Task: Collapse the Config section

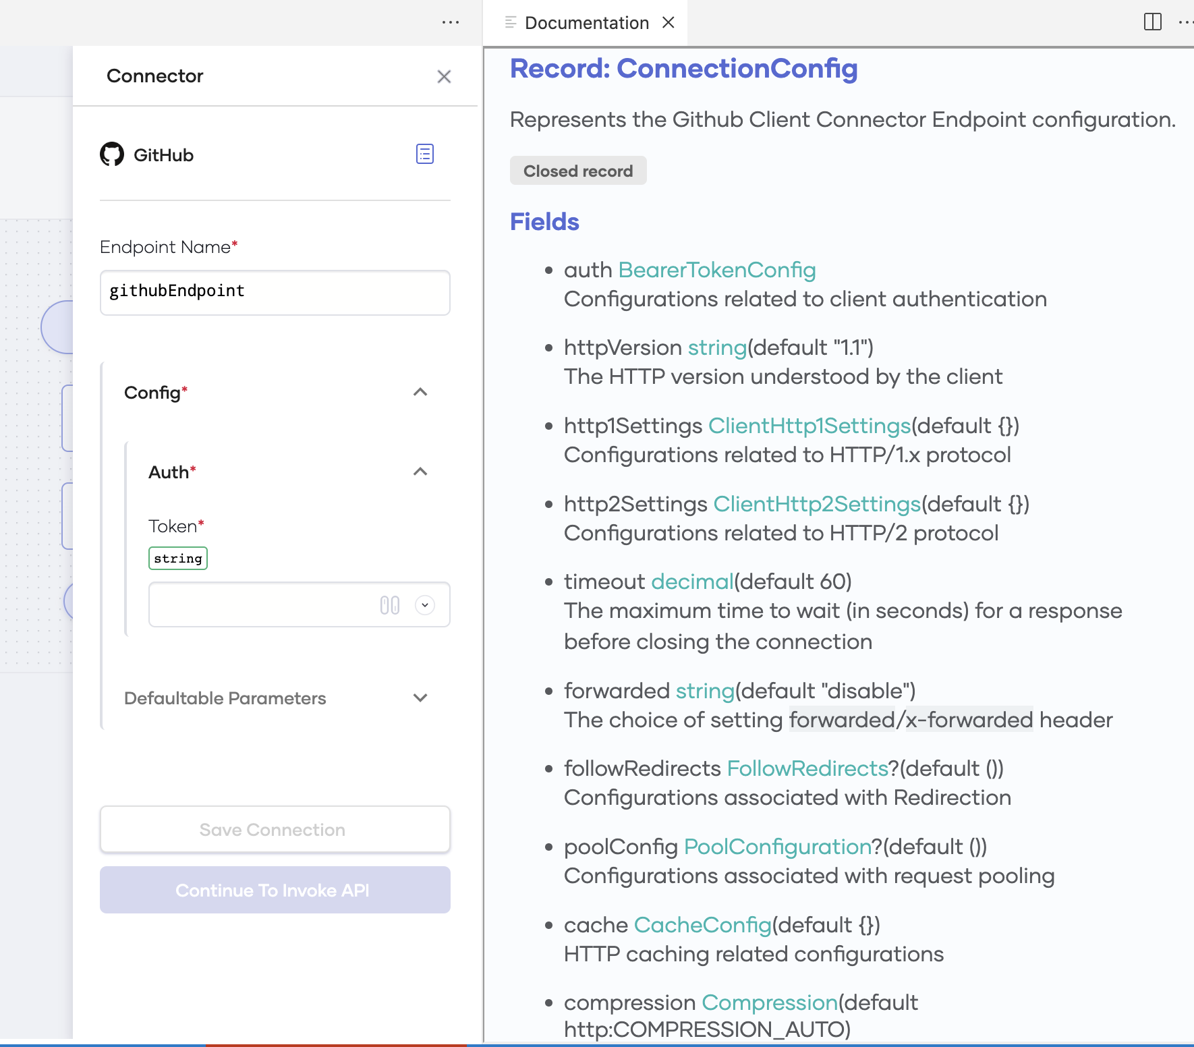Action: [420, 392]
